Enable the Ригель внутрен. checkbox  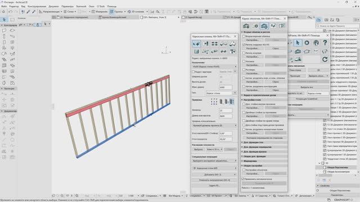[244, 53]
